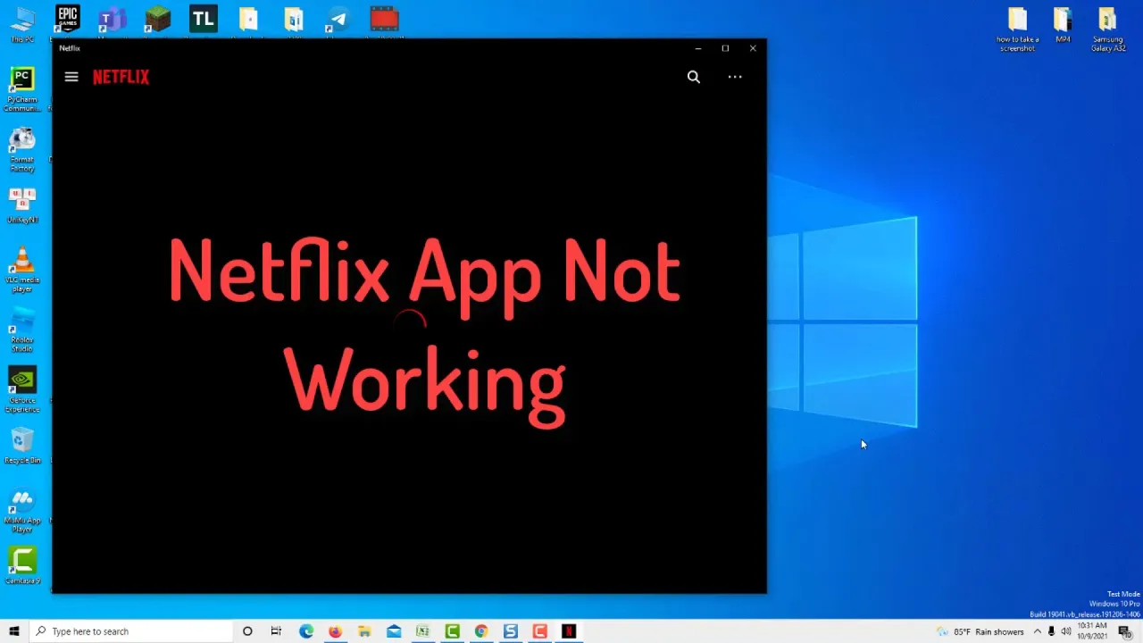Screen dimensions: 1143x643
Task: Select Samsung Galaxy A32 folder
Action: [1108, 29]
